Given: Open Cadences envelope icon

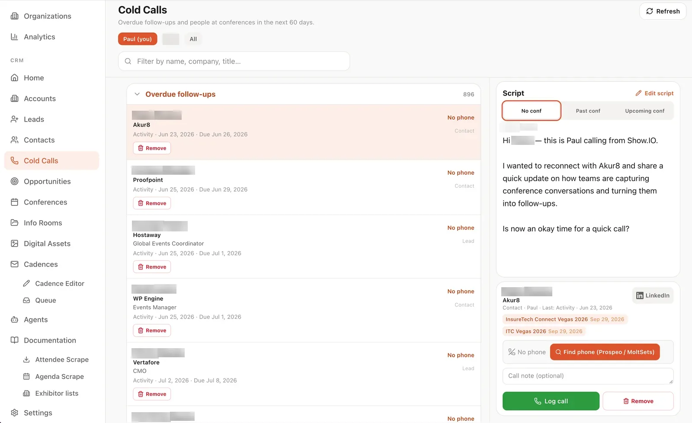Looking at the screenshot, I should [x=15, y=264].
